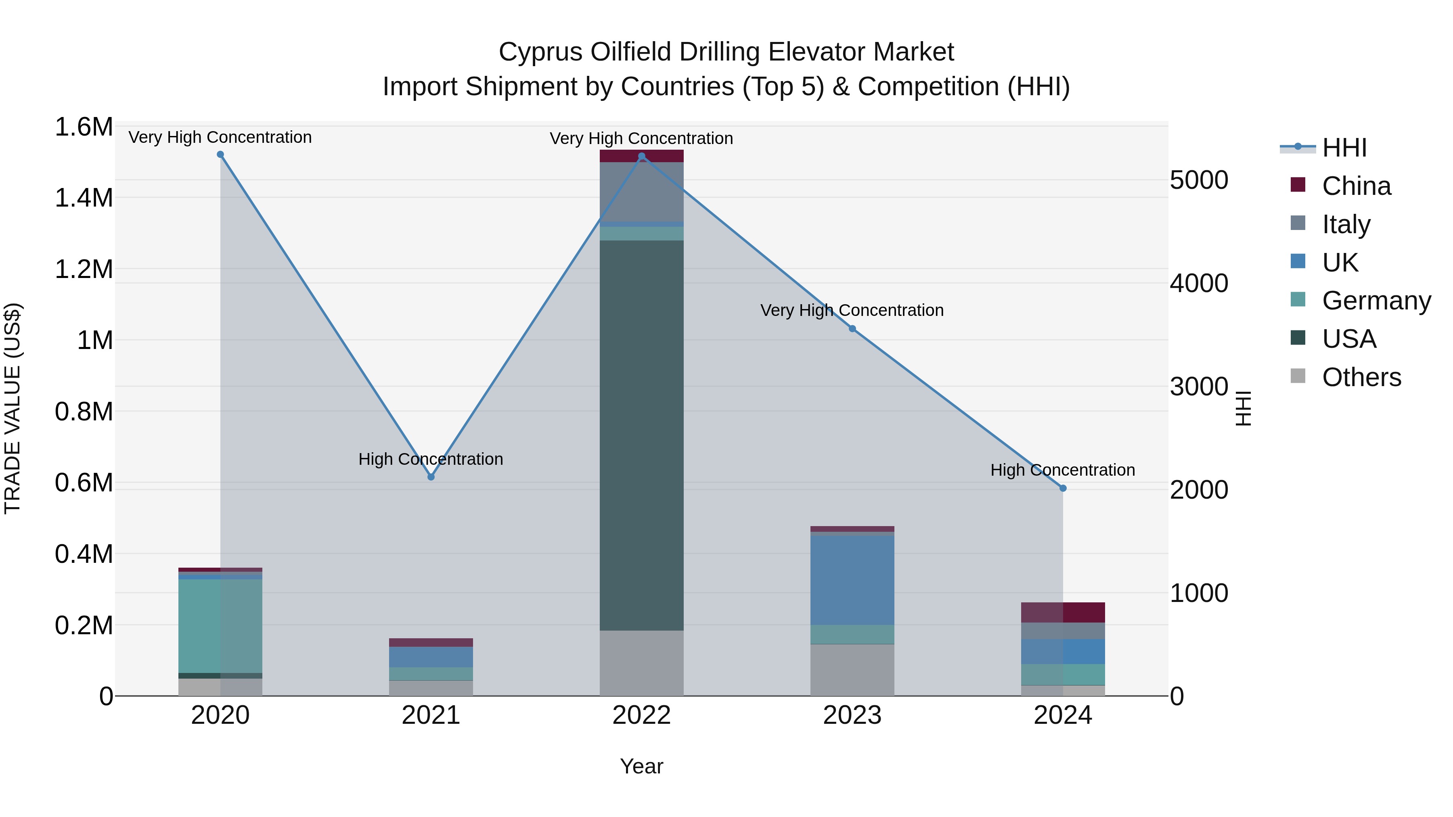Click the 1.6M left axis tick

click(84, 127)
